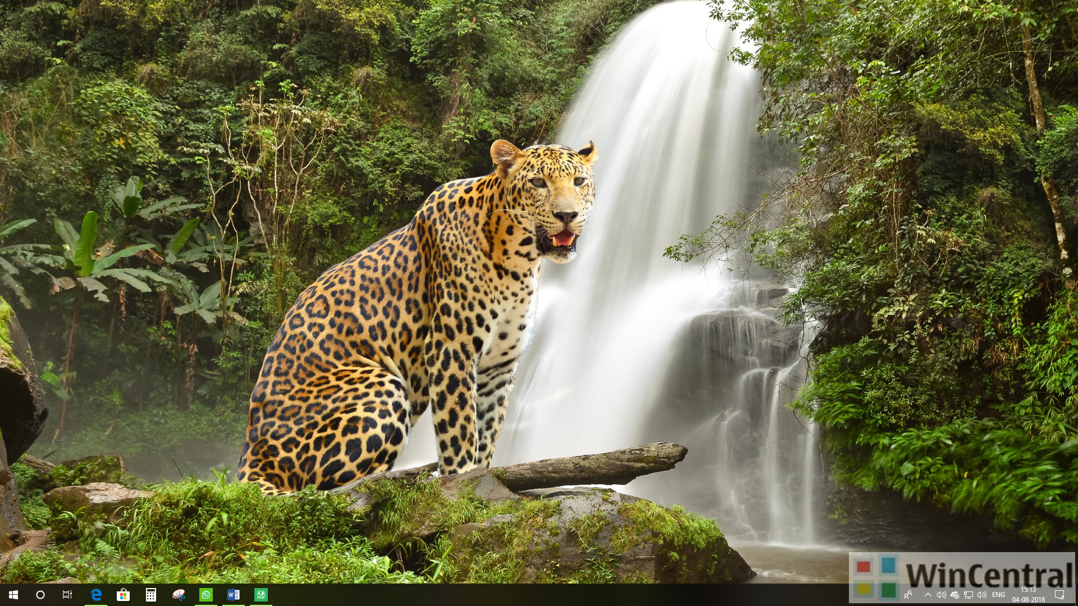Open the network connection tray icon
The image size is (1078, 606).
pos(968,595)
